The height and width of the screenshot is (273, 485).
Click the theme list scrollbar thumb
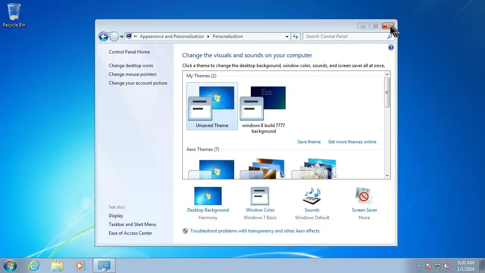(387, 92)
